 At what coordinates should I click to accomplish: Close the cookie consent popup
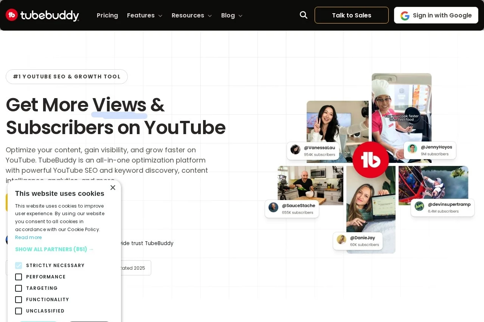pyautogui.click(x=113, y=188)
